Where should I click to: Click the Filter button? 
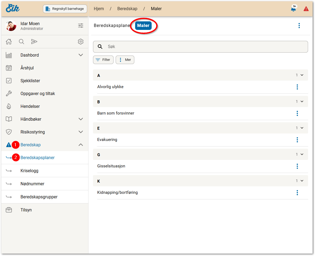(103, 60)
